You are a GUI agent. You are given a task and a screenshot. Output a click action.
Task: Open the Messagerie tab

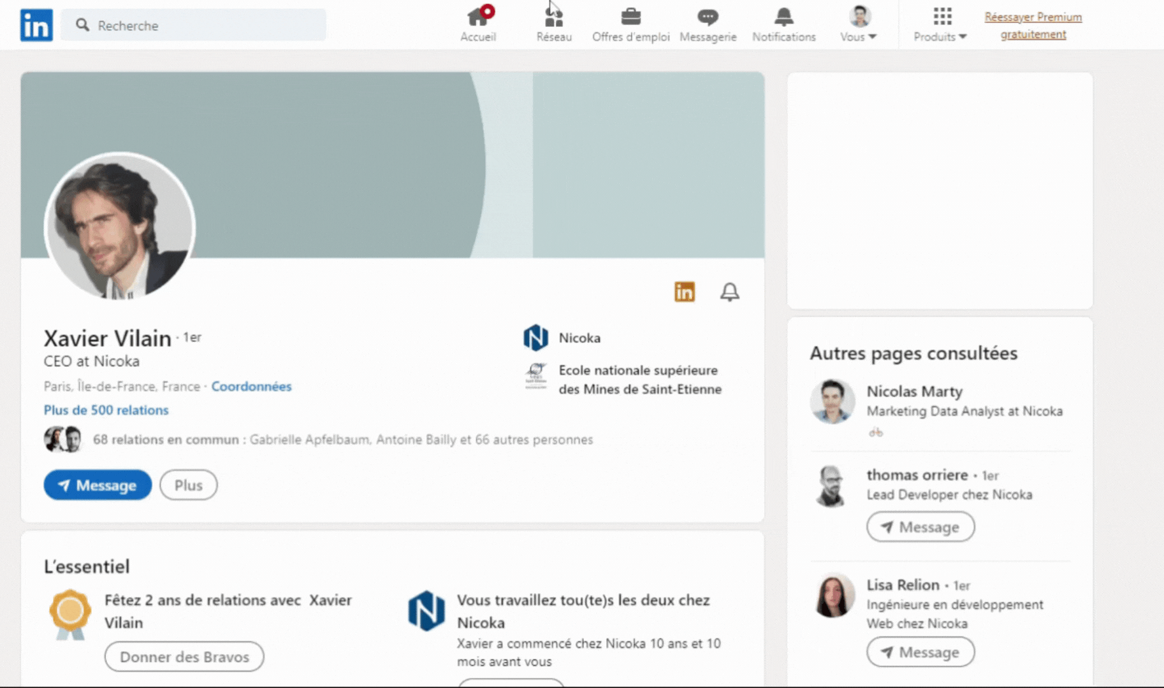click(x=708, y=24)
